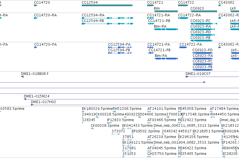Click EST EK041433.5prime
The width and height of the screenshot is (239, 158).
pos(138,126)
